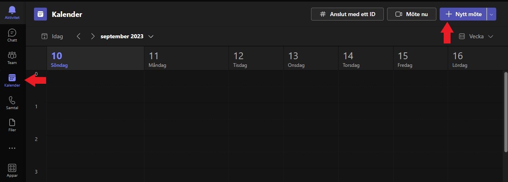The image size is (508, 182).
Task: Open Appar in the sidebar
Action: (x=12, y=171)
